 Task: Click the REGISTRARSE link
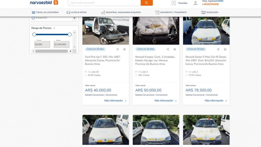(211, 4)
